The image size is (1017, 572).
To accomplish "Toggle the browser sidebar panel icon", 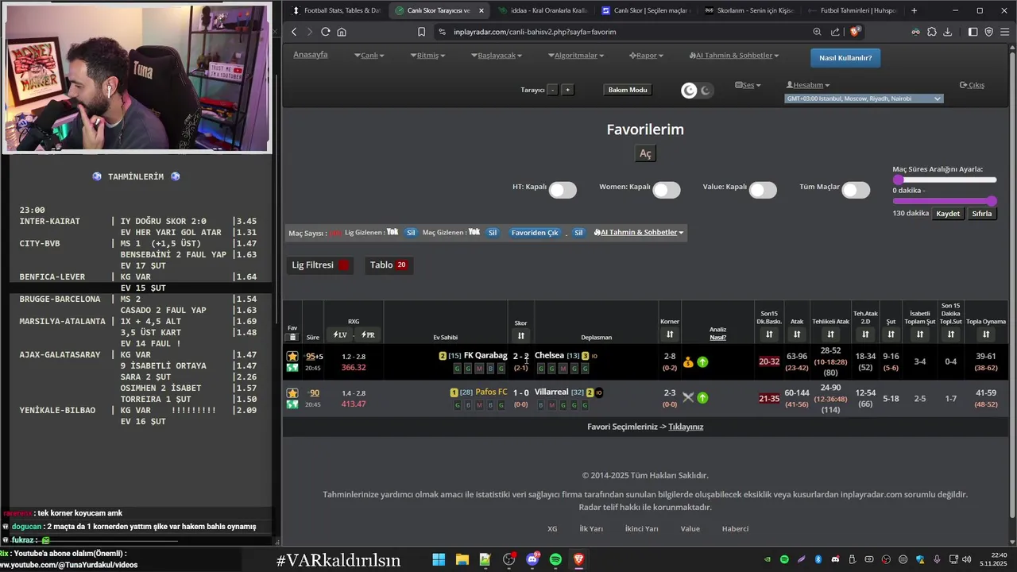I will pyautogui.click(x=973, y=32).
